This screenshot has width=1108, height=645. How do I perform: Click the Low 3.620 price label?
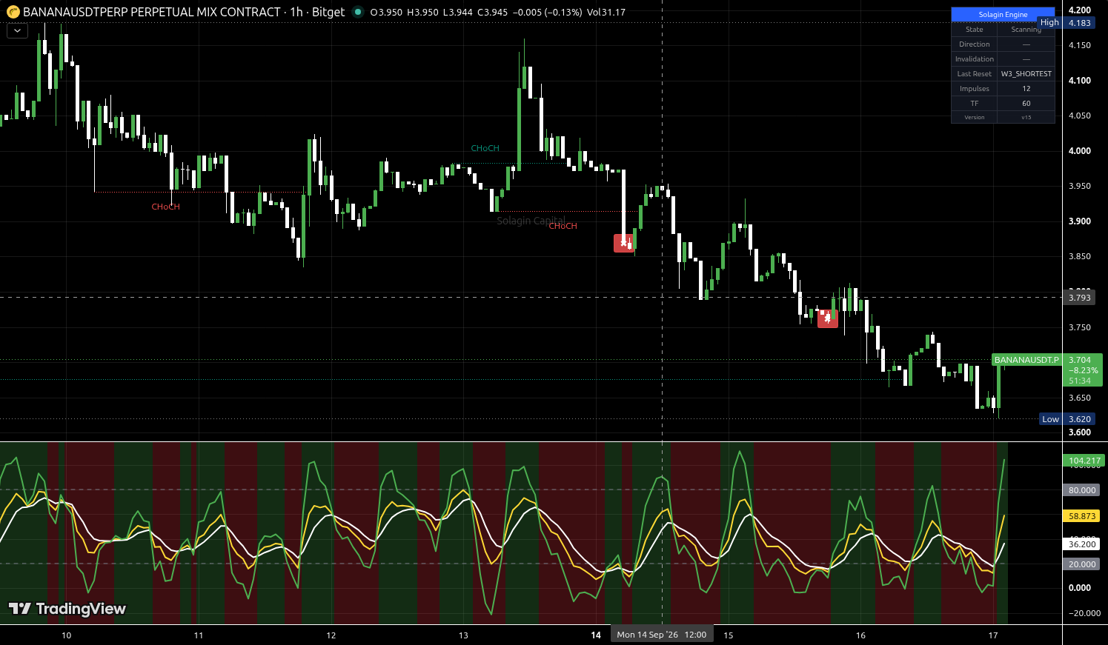1066,419
